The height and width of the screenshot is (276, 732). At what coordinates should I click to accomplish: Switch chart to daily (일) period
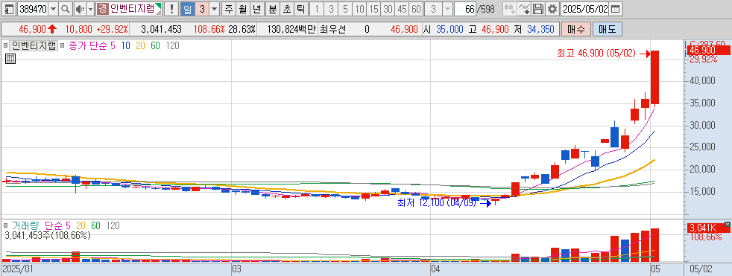coord(187,8)
